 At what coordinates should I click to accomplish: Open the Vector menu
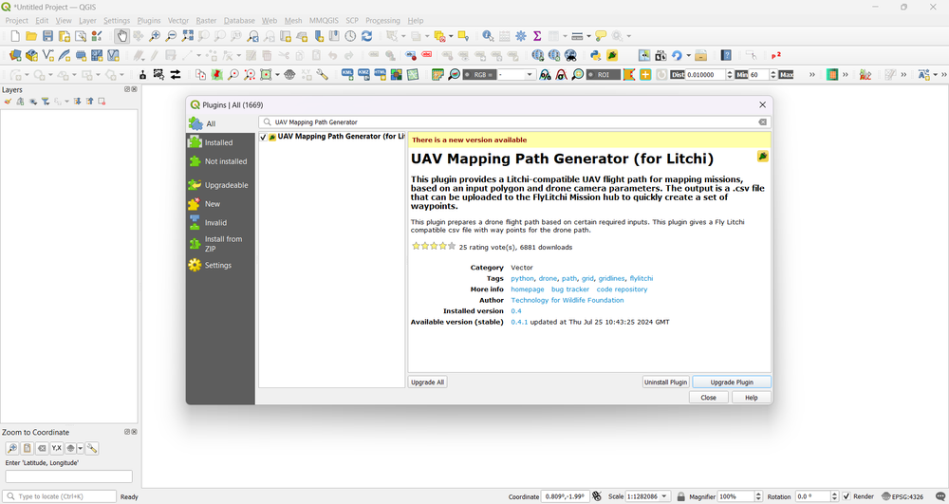(x=178, y=21)
